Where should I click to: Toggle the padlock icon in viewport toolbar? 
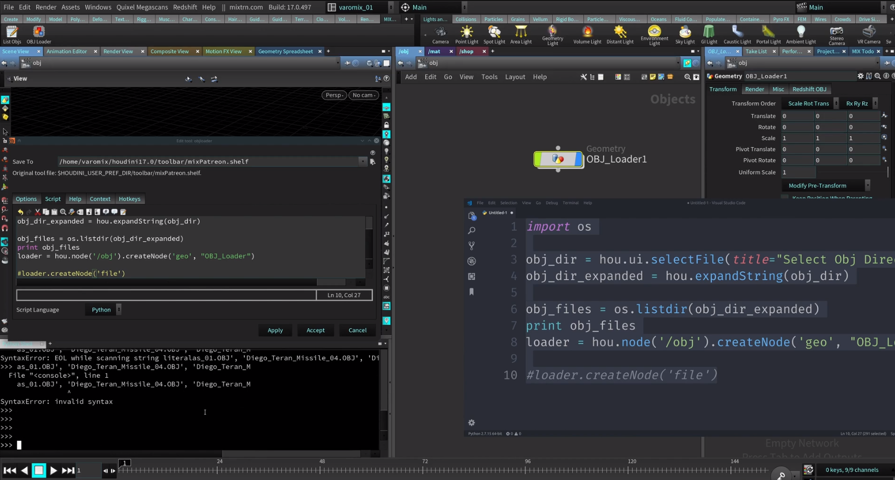pos(386,125)
